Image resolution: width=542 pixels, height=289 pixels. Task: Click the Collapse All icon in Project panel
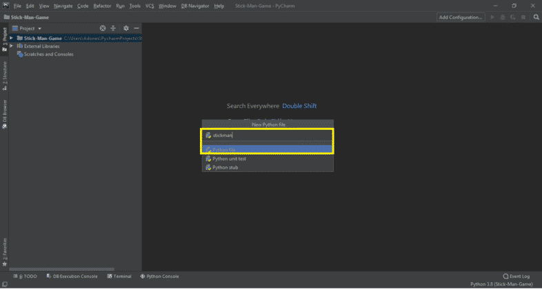pos(114,28)
